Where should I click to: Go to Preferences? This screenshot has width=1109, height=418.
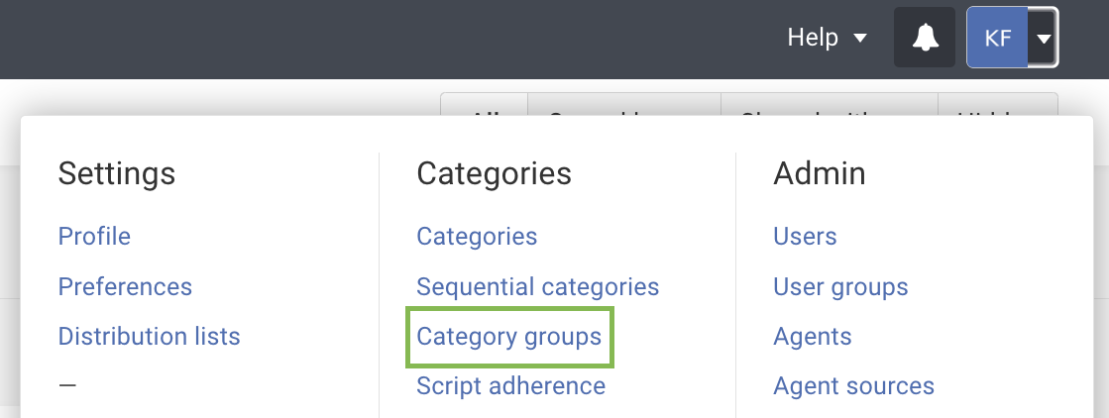pyautogui.click(x=125, y=286)
